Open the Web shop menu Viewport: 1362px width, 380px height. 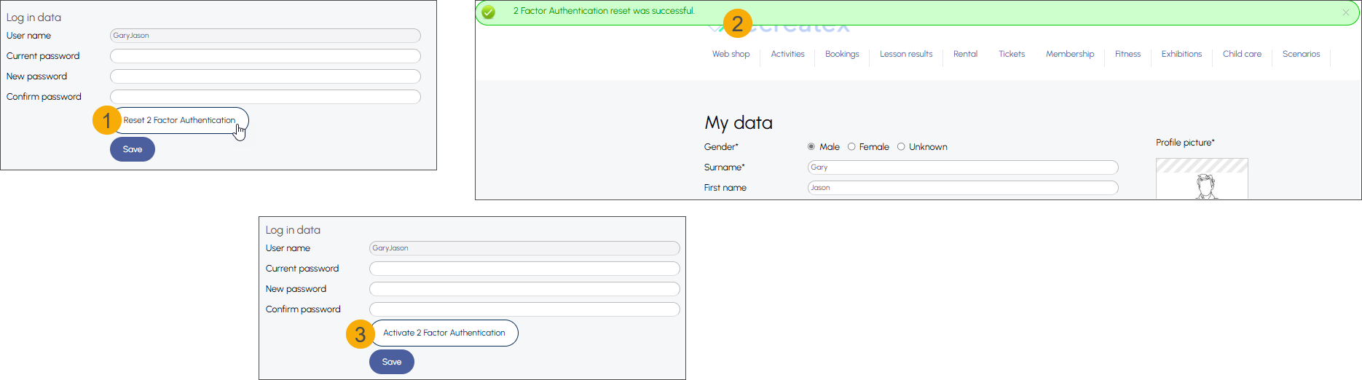coord(731,54)
